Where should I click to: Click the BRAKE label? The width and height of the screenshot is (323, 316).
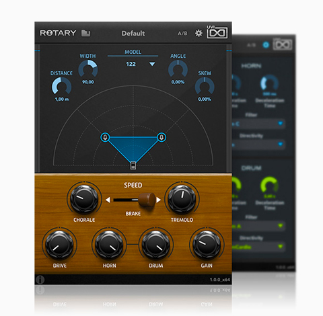[133, 214]
